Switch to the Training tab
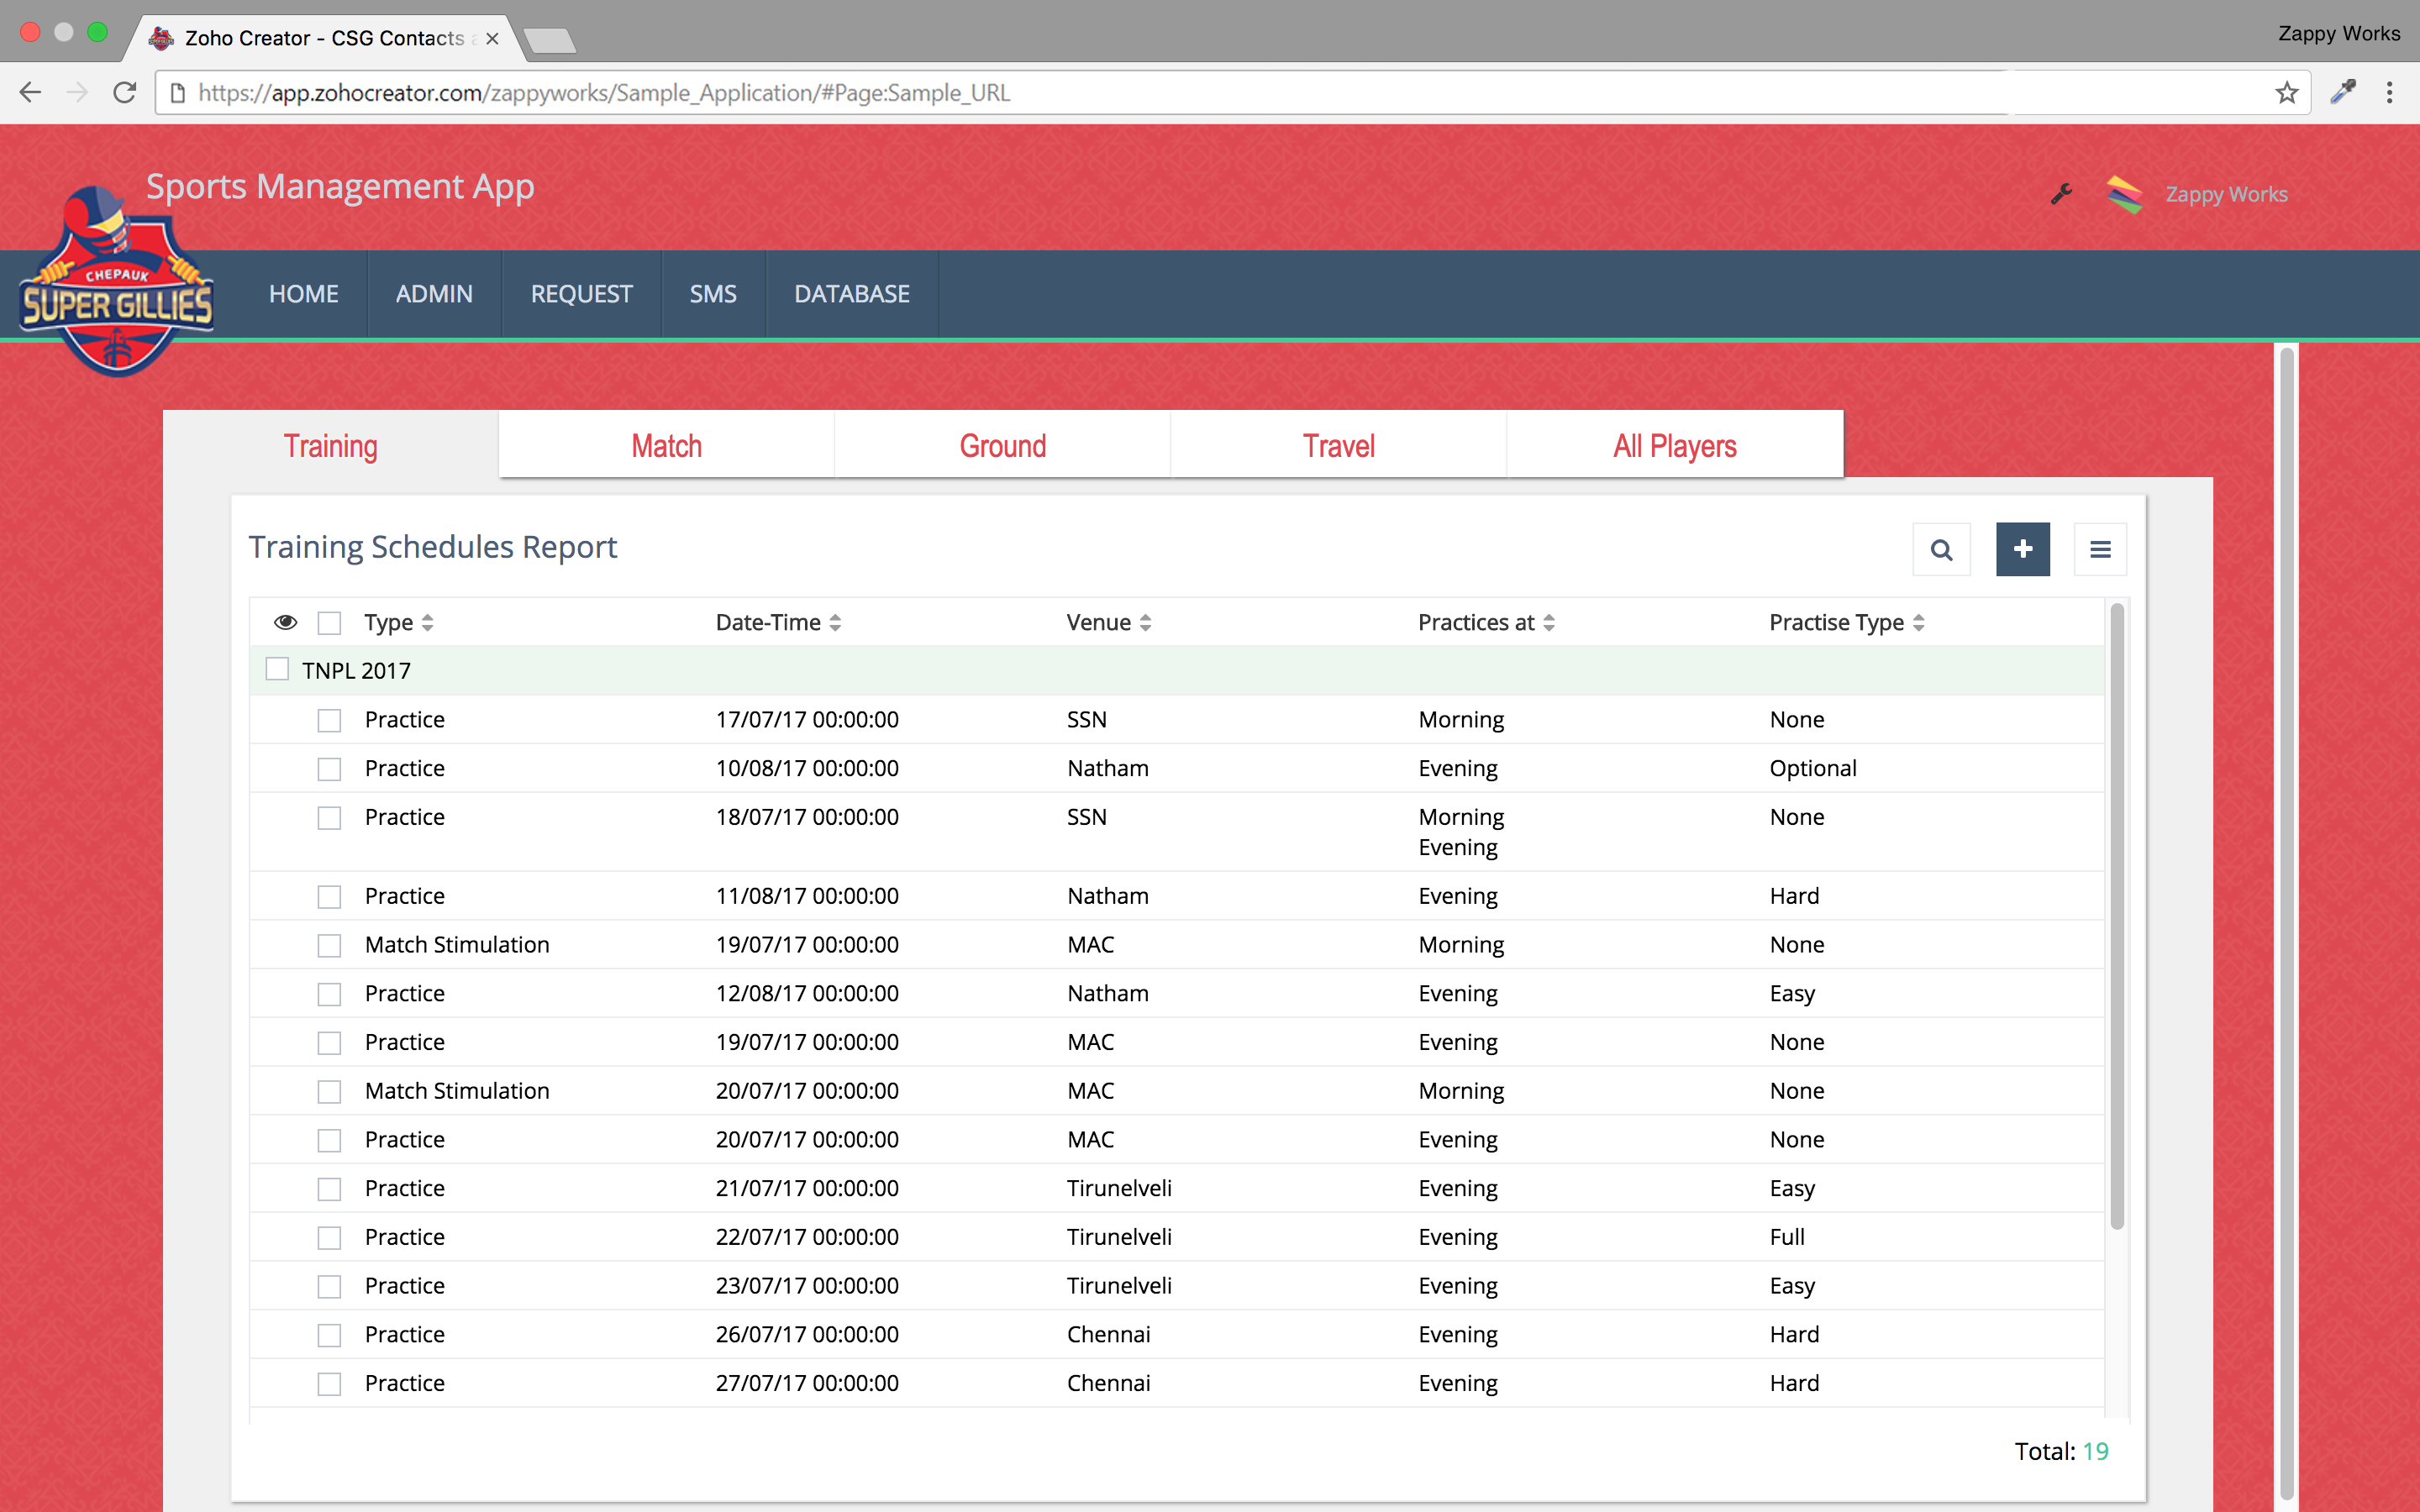The image size is (2420, 1512). [x=331, y=445]
